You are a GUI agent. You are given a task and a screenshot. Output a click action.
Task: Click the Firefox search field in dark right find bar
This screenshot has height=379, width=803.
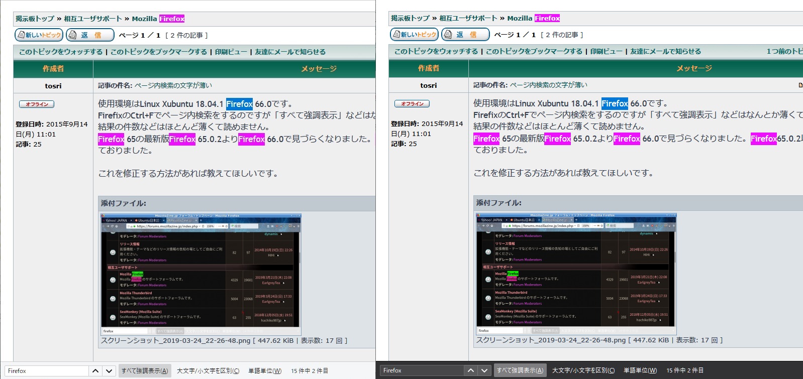click(x=422, y=370)
